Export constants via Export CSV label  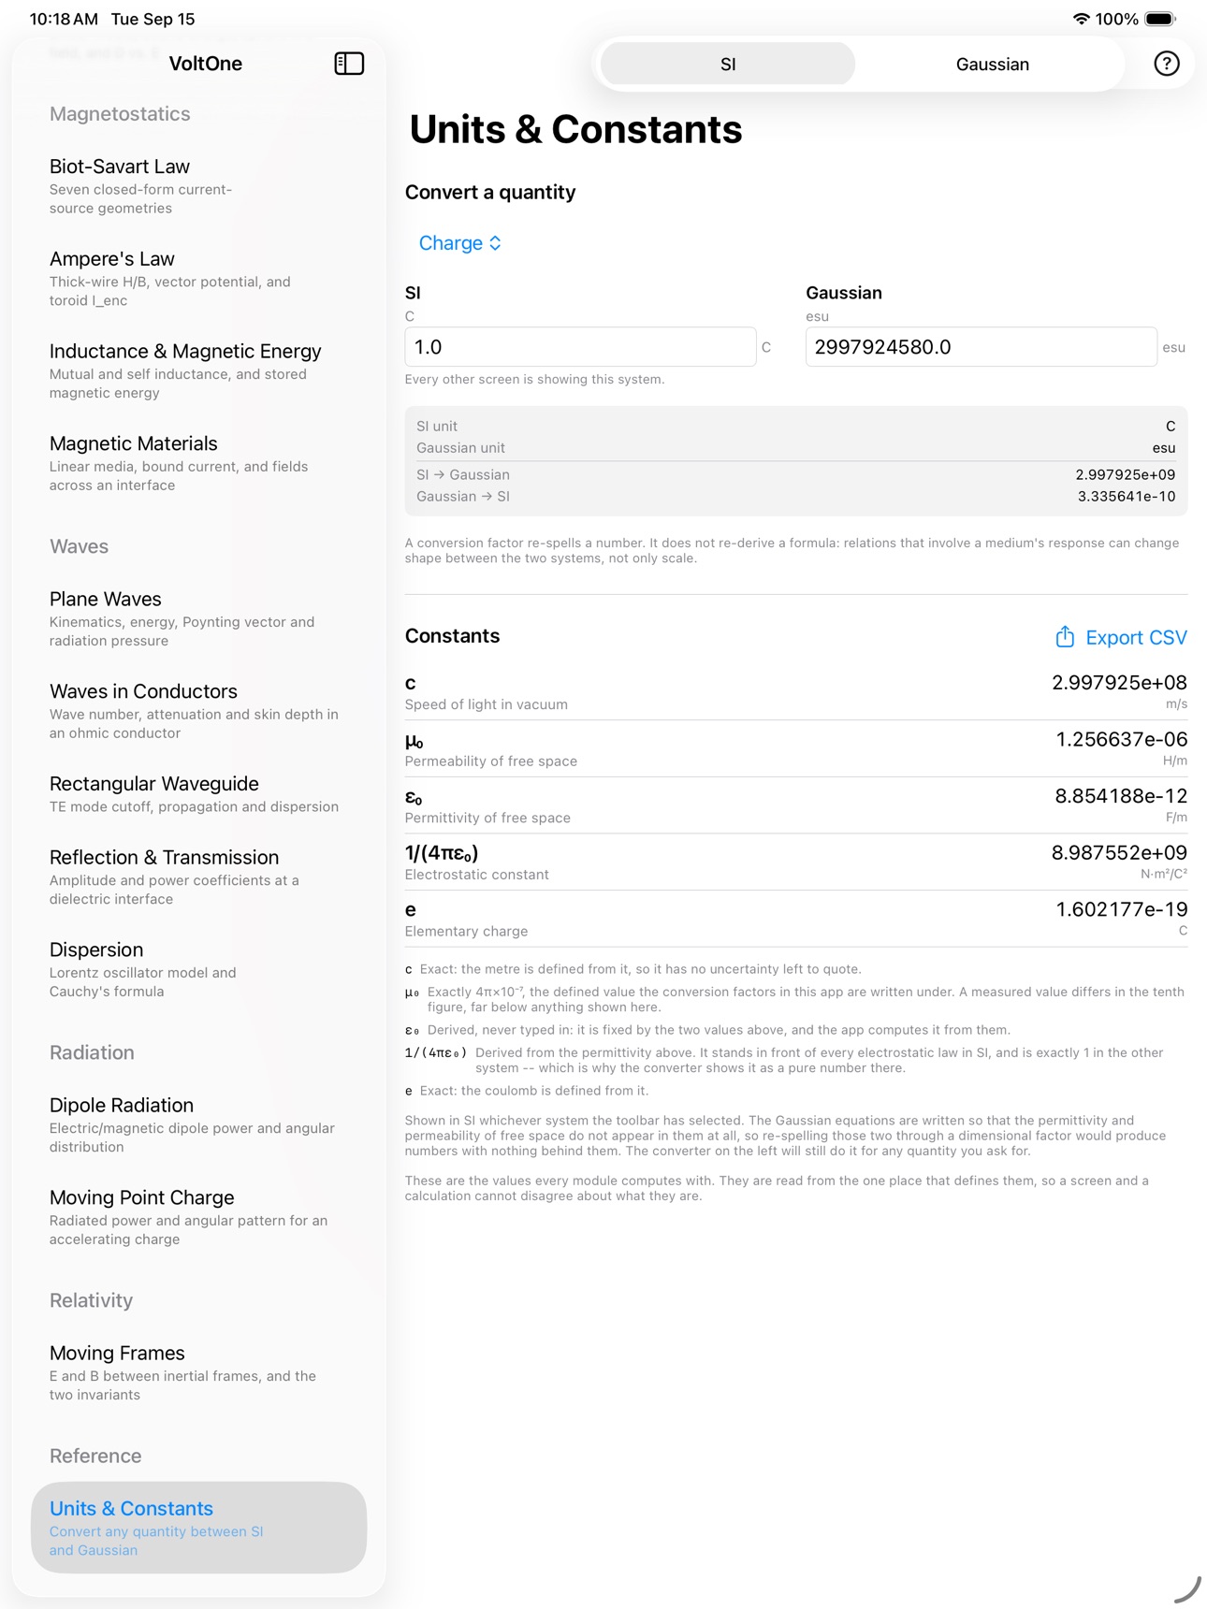(x=1136, y=638)
